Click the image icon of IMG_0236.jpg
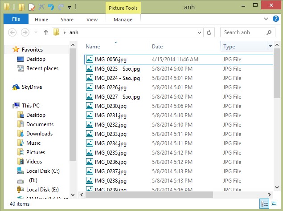This screenshot has width=283, height=211. coord(89,162)
